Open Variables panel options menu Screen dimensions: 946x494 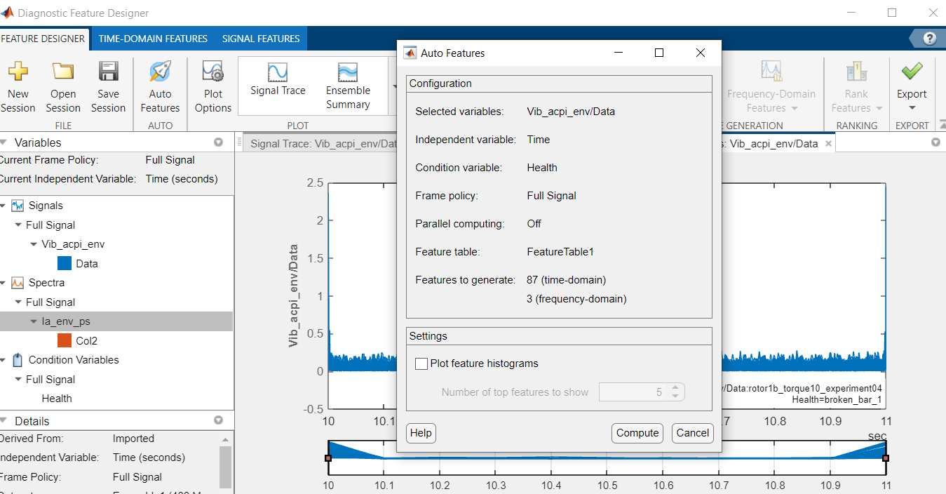pos(218,142)
